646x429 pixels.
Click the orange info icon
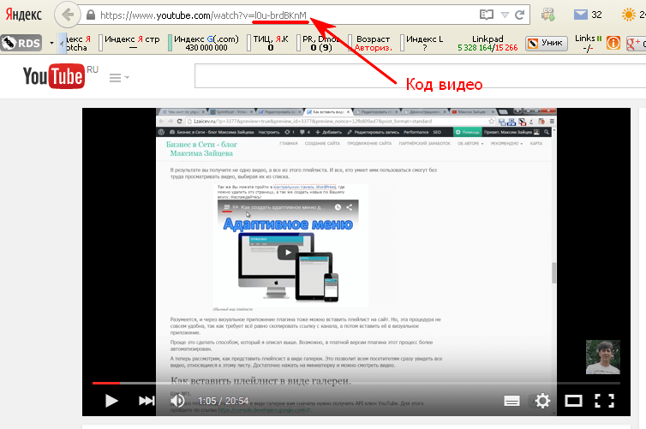613,43
